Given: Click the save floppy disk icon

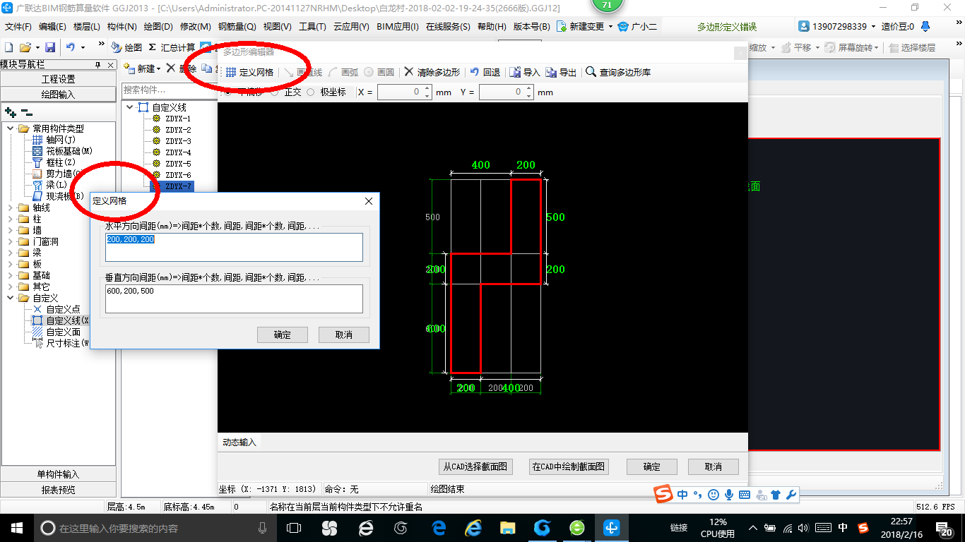Looking at the screenshot, I should coord(50,47).
